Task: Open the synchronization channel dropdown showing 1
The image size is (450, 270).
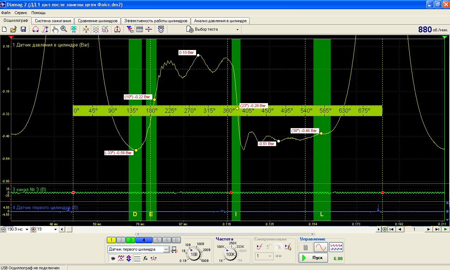Action: click(264, 256)
